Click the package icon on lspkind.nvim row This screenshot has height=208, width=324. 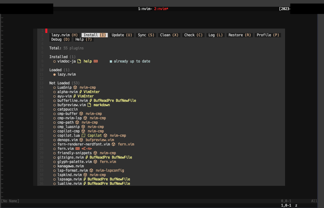[x=85, y=175]
